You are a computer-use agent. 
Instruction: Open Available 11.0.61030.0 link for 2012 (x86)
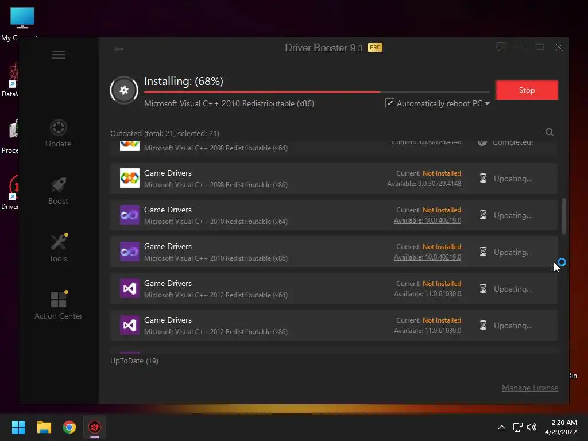tap(427, 330)
